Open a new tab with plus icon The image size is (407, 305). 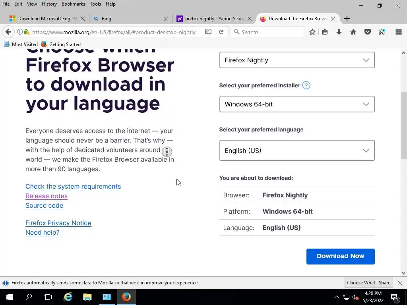coord(347,19)
